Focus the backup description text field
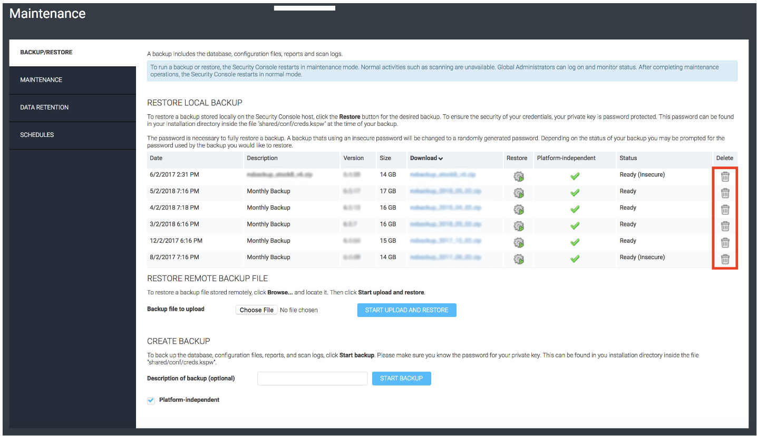 tap(312, 379)
